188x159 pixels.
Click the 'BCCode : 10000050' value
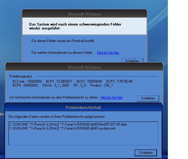(27, 81)
